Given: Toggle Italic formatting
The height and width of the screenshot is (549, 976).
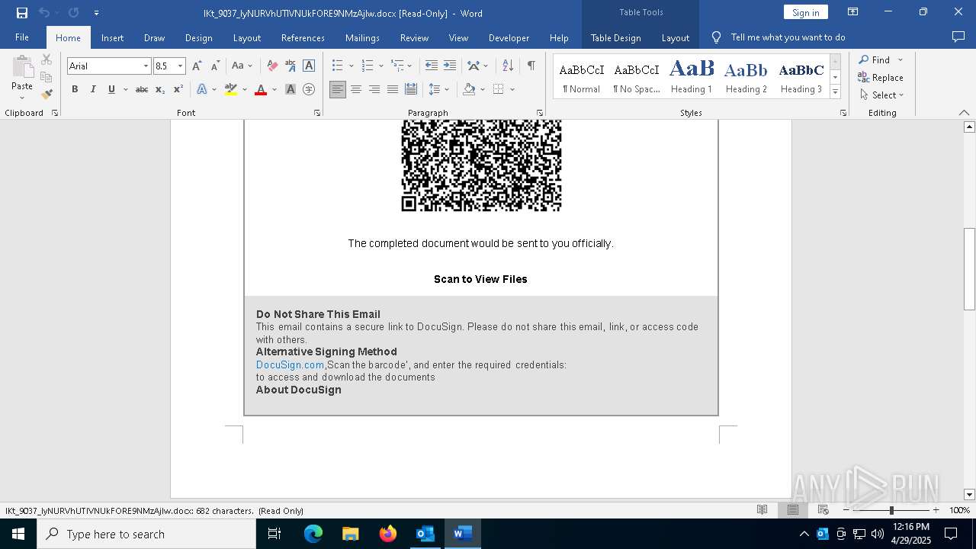Looking at the screenshot, I should [x=93, y=90].
